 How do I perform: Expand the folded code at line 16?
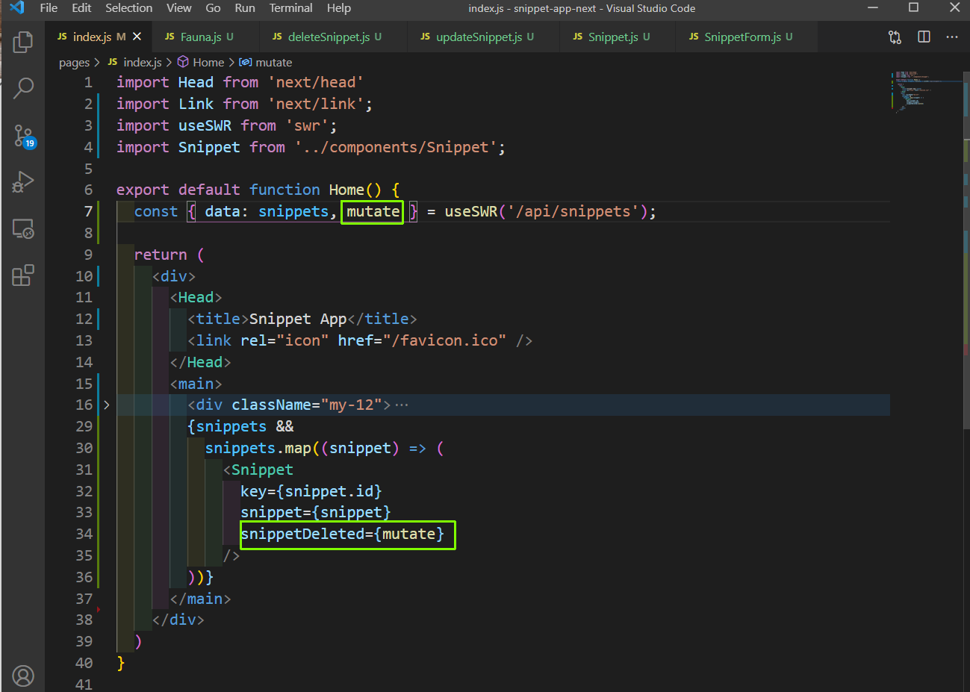click(106, 405)
